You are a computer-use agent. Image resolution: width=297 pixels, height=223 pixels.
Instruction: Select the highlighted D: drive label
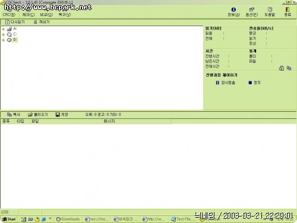[x=15, y=40]
